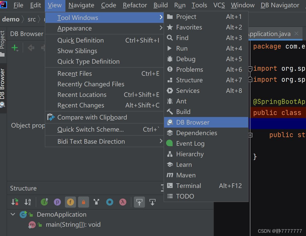Click the Project vertical side tab
Screen dimensions: 306x236
point(3,44)
